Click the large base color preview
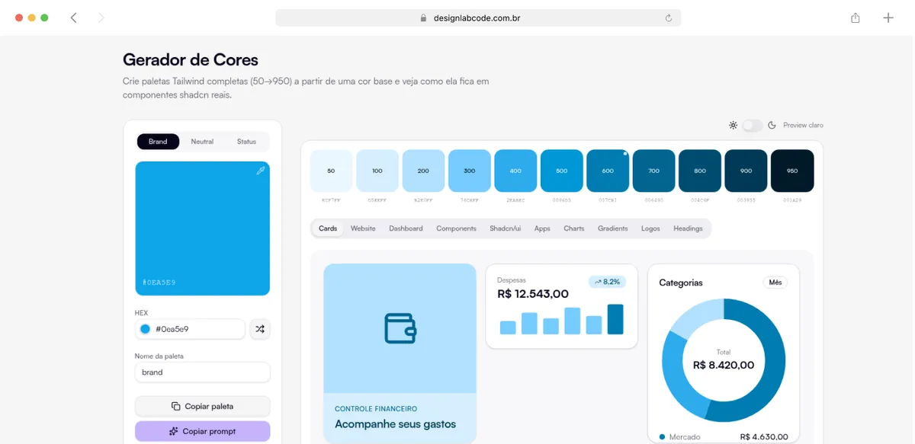This screenshot has width=915, height=444. click(x=202, y=228)
